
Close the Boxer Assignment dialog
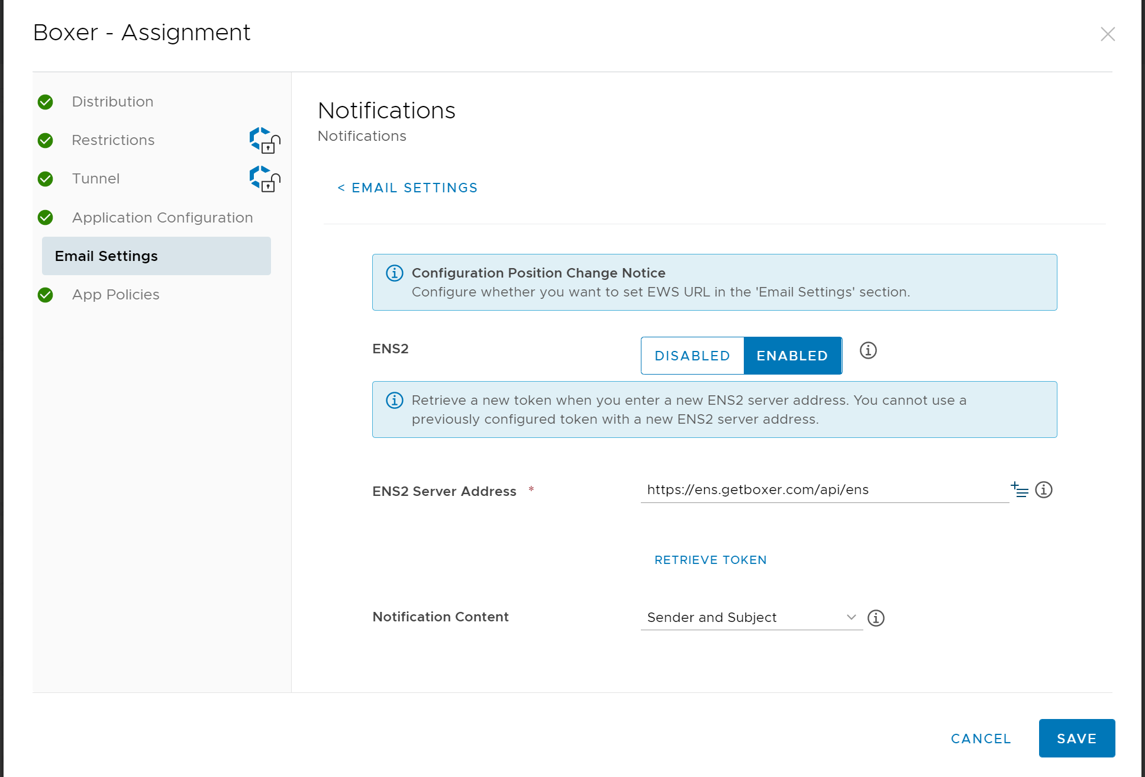(x=1107, y=34)
